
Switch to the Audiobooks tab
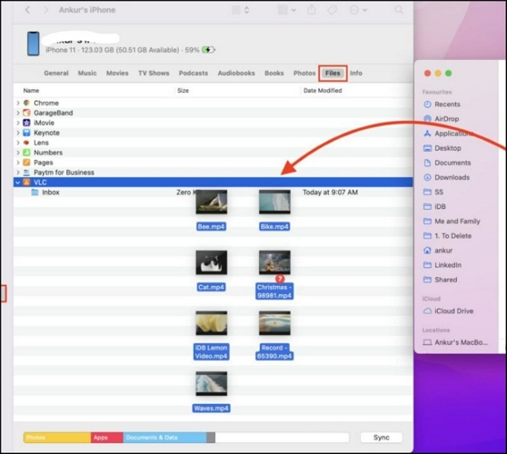[236, 73]
